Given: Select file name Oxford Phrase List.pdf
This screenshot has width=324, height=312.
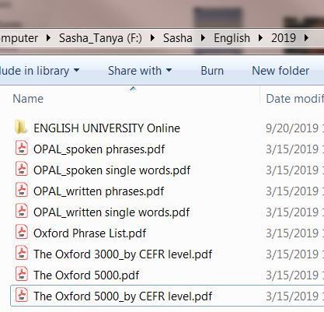Looking at the screenshot, I should point(90,233).
